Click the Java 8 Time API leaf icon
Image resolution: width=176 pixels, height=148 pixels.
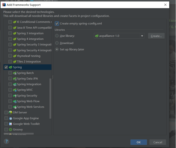point(14,28)
